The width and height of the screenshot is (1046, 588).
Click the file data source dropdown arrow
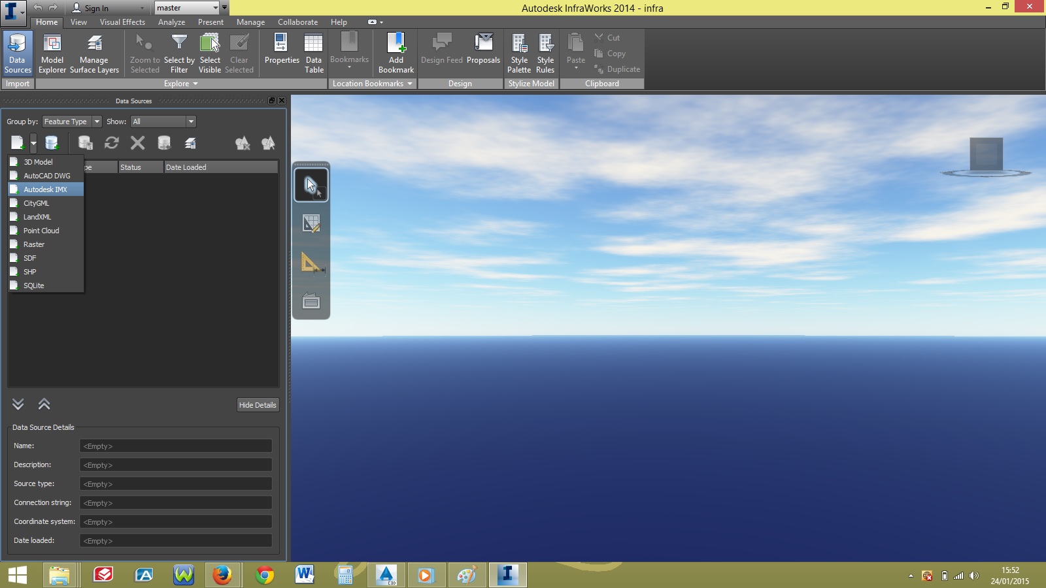coord(33,142)
